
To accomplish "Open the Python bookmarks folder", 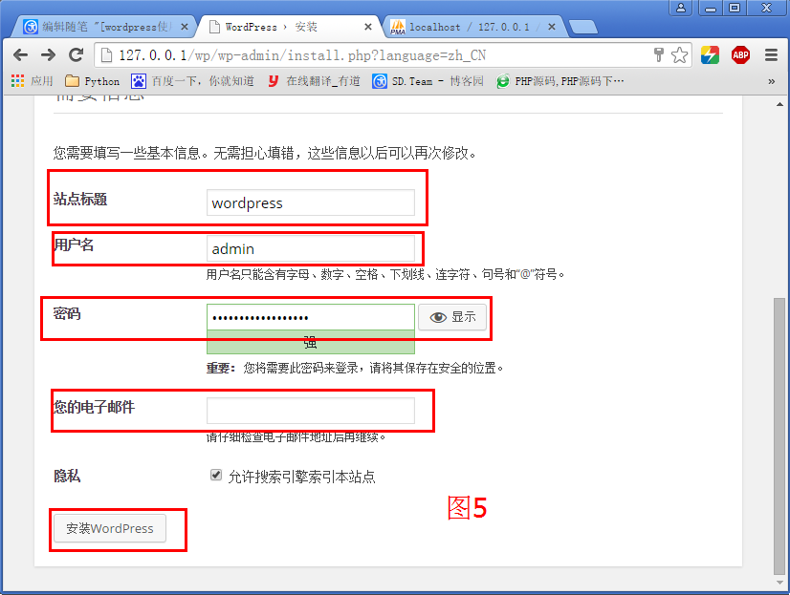I will click(93, 81).
